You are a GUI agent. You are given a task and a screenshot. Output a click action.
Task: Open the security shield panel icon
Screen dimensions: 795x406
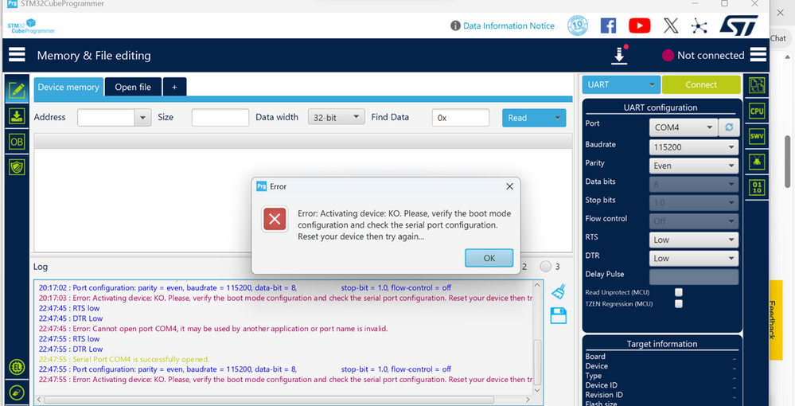pos(17,167)
